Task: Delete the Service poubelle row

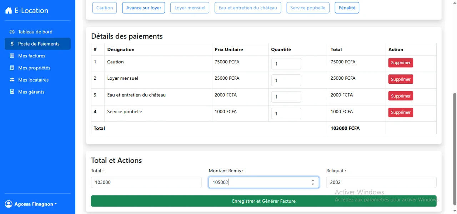Action: pyautogui.click(x=401, y=113)
